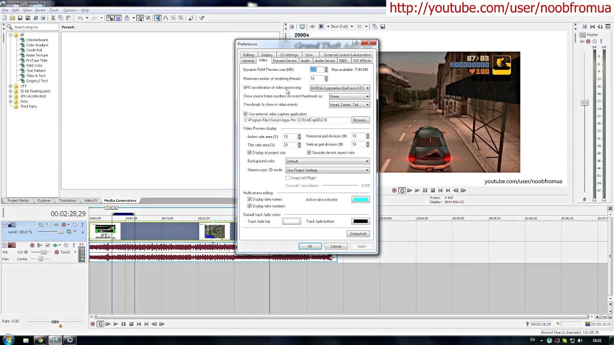This screenshot has height=345, width=614.
Task: Click the audio track Arm for Record icon
Action: pos(32,245)
